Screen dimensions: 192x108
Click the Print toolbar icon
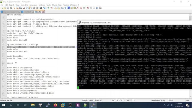[x=20, y=8]
